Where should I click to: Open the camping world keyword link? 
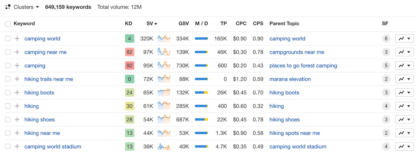(42, 39)
